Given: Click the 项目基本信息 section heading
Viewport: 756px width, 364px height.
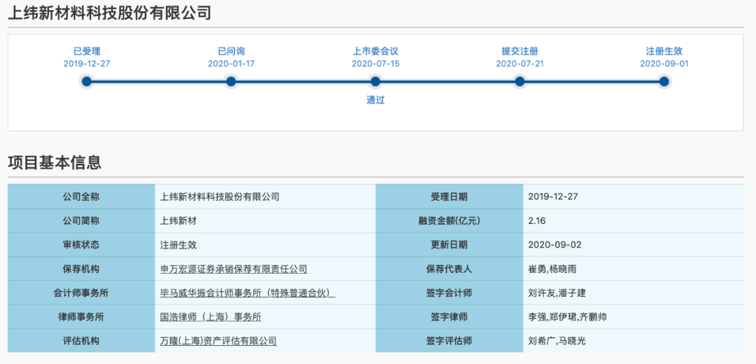Looking at the screenshot, I should (55, 162).
